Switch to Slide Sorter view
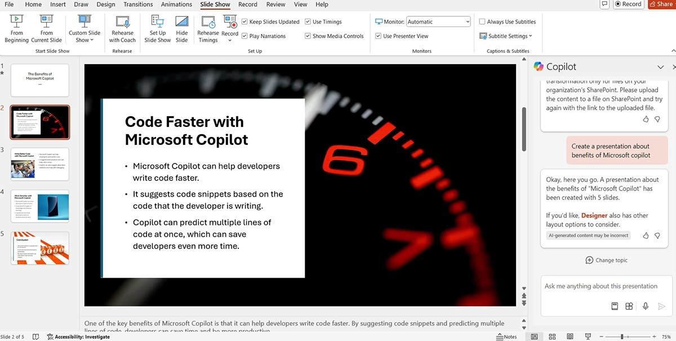 point(552,336)
